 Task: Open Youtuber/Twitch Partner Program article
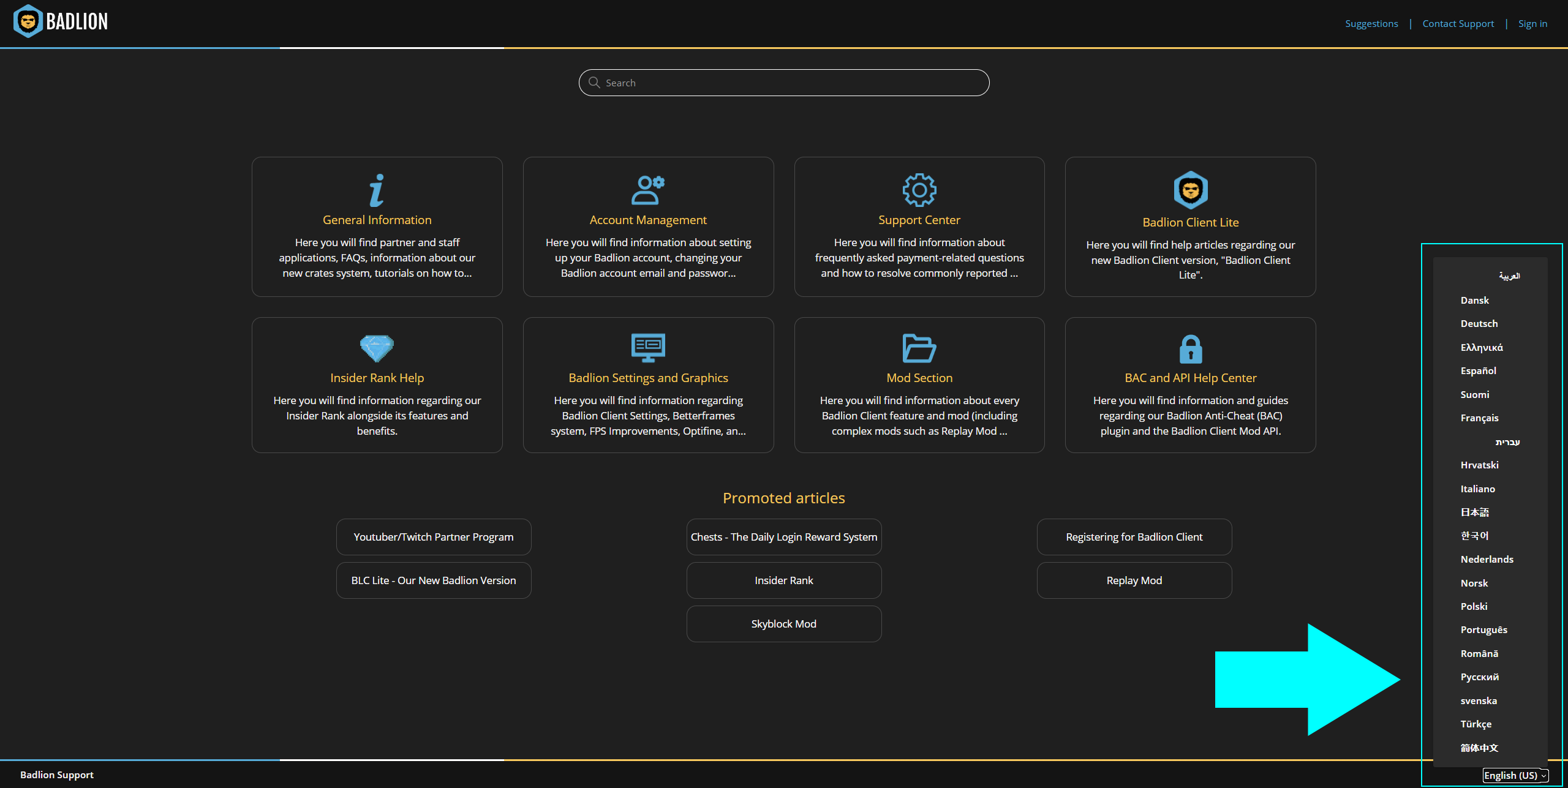[x=434, y=537]
